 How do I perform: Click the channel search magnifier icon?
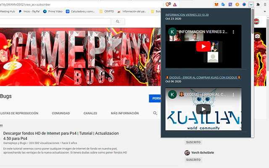tap(155, 113)
